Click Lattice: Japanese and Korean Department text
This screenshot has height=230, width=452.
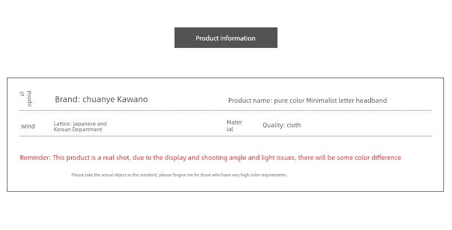click(x=80, y=127)
